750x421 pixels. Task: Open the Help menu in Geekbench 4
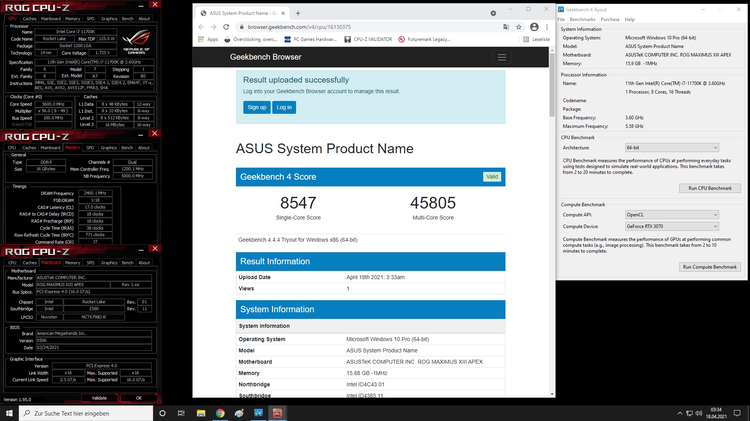coord(630,19)
